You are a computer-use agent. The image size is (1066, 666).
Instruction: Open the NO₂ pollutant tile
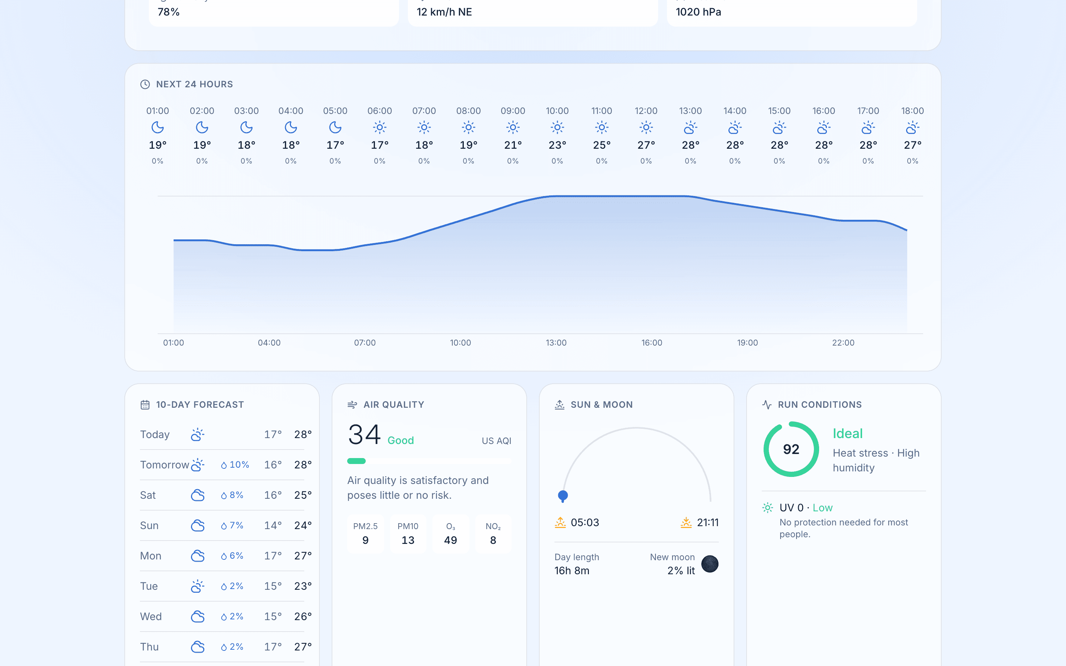pos(493,534)
